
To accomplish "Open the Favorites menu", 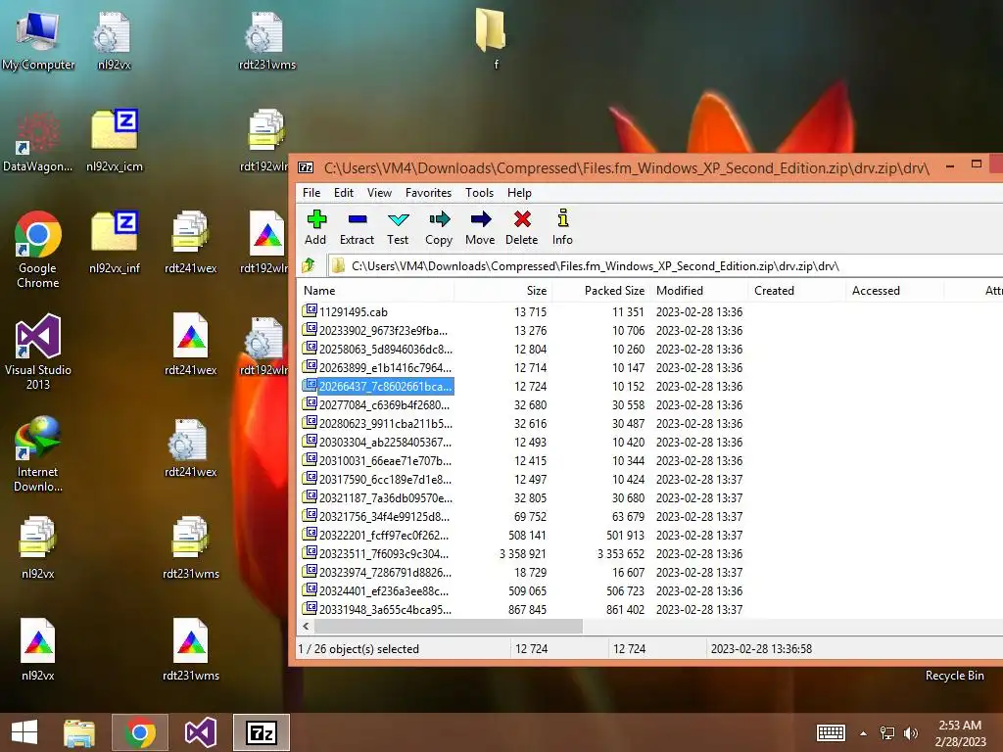I will [429, 193].
